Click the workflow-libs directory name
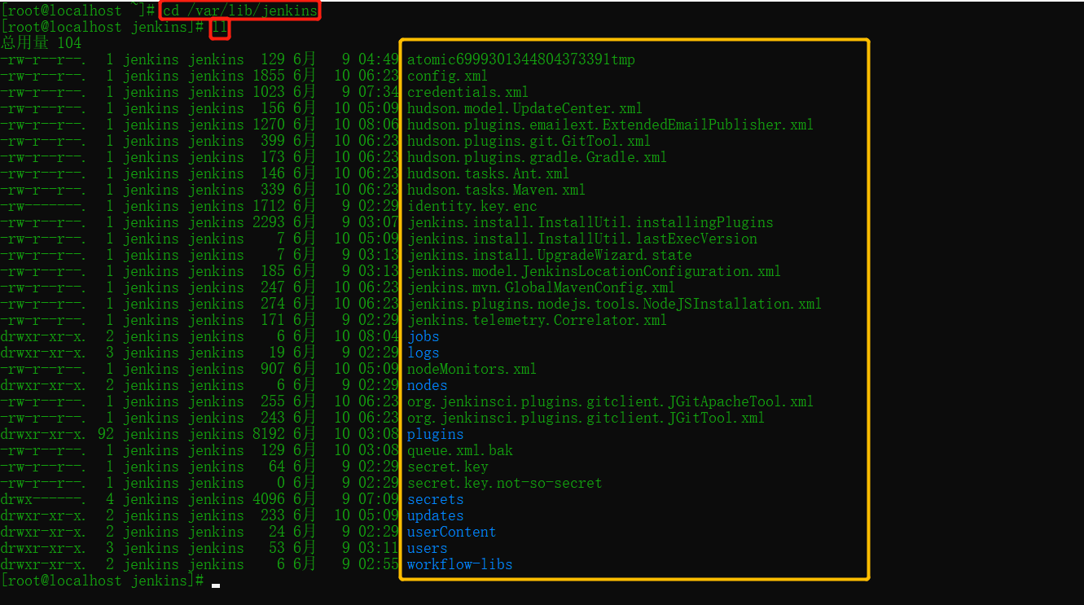The height and width of the screenshot is (605, 1084). click(x=460, y=564)
